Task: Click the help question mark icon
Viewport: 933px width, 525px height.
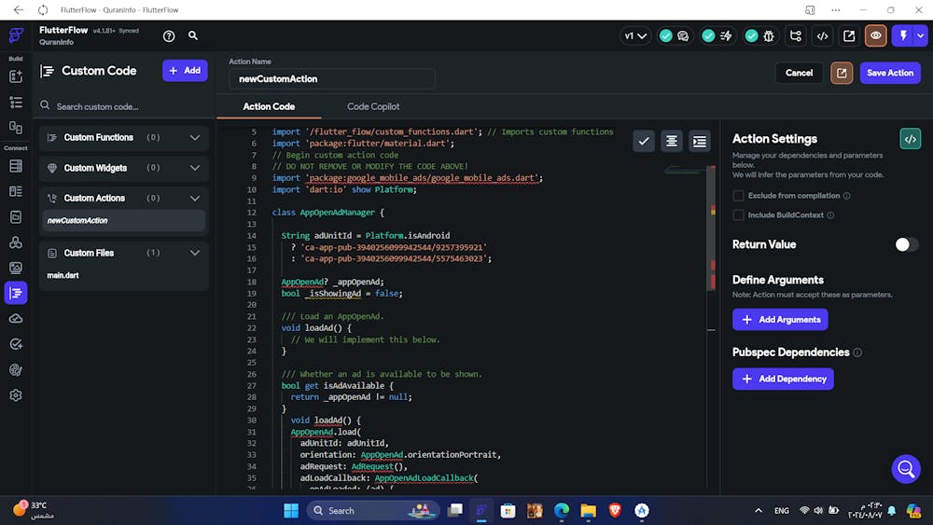Action: point(169,36)
